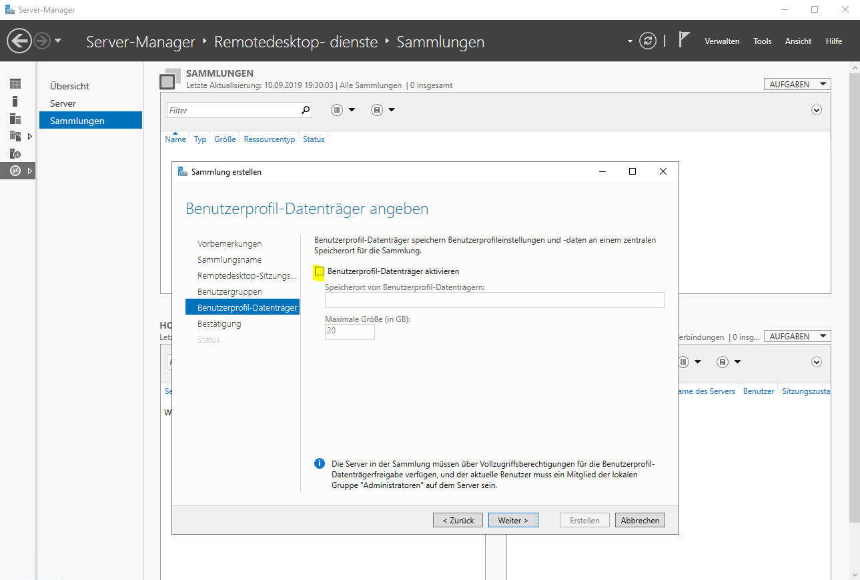The width and height of the screenshot is (860, 580).
Task: Click the Maximale Größe value field
Action: click(350, 331)
